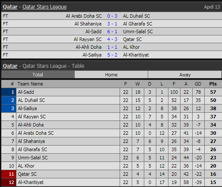Select Al-Sadd row in standings table
Viewport: 222px width, 187px height.
pyautogui.click(x=111, y=92)
